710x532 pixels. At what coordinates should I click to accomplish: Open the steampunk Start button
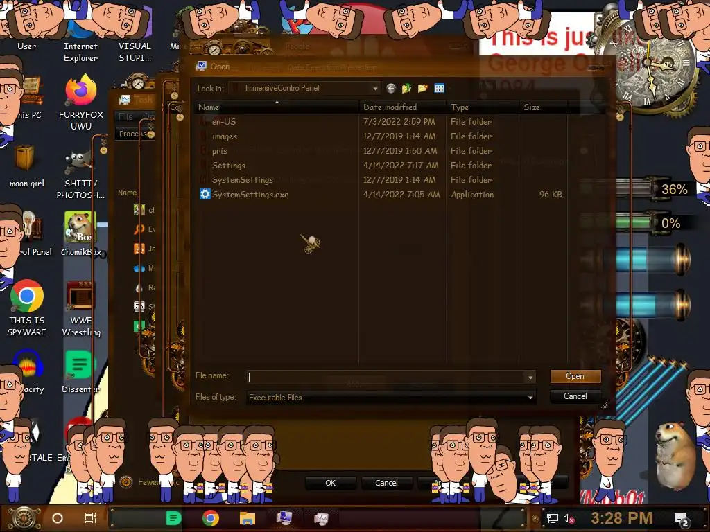[x=24, y=518]
